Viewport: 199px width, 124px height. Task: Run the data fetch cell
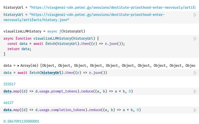[x=195, y=73]
